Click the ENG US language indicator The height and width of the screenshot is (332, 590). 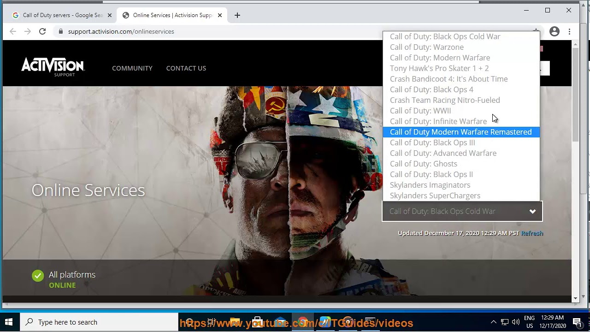tap(530, 322)
